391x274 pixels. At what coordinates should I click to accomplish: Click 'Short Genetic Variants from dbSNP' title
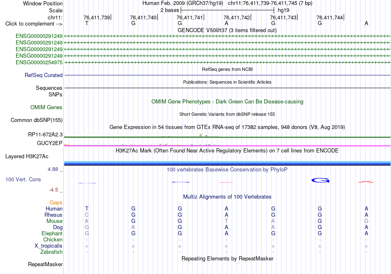[227, 114]
